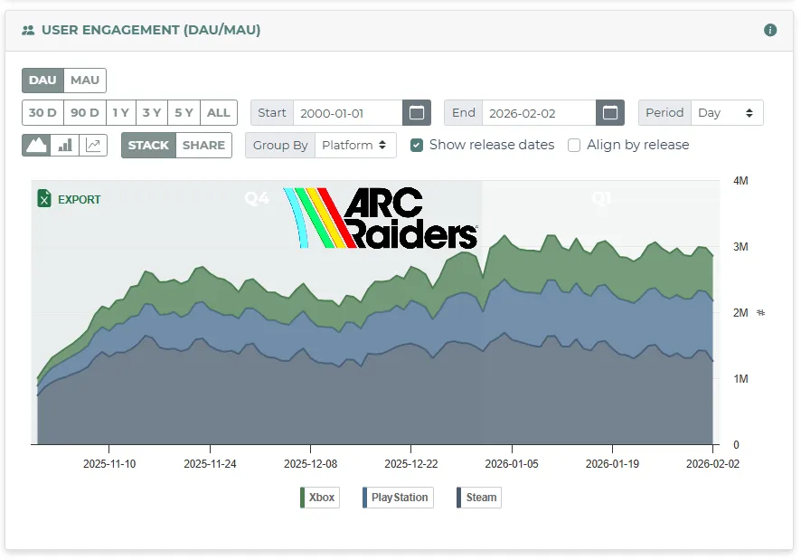Switch to bar chart view

coord(65,145)
